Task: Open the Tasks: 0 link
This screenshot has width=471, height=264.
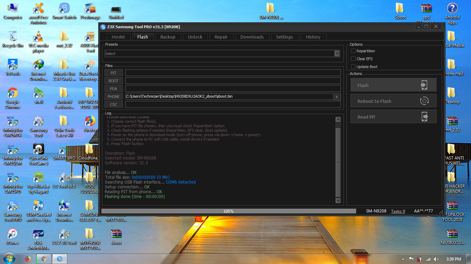Action: (398, 211)
